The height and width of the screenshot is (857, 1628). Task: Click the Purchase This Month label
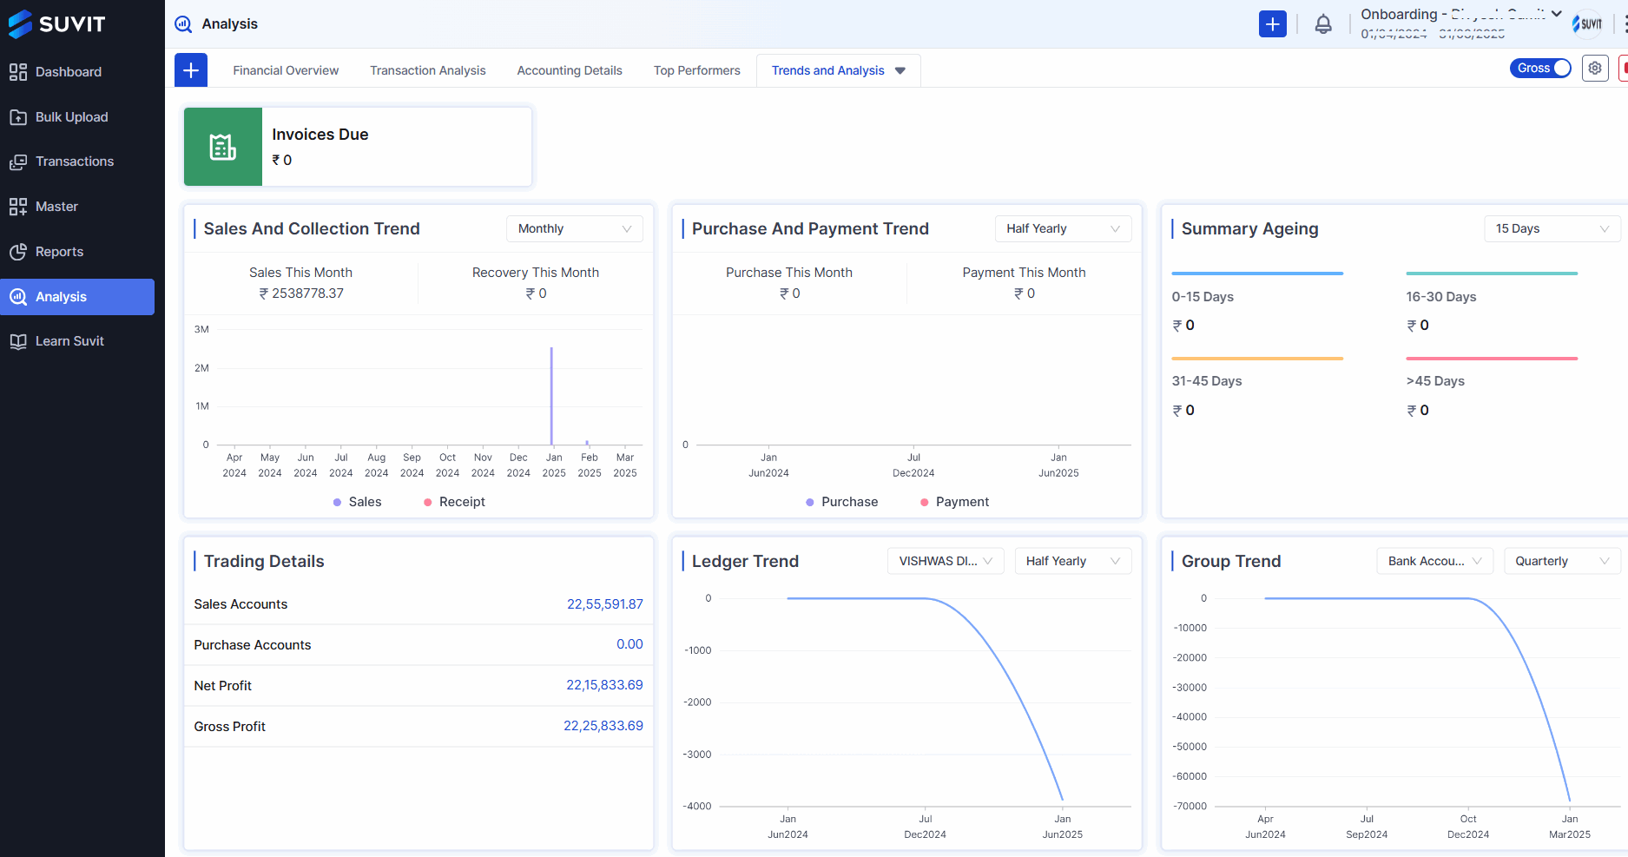[789, 273]
